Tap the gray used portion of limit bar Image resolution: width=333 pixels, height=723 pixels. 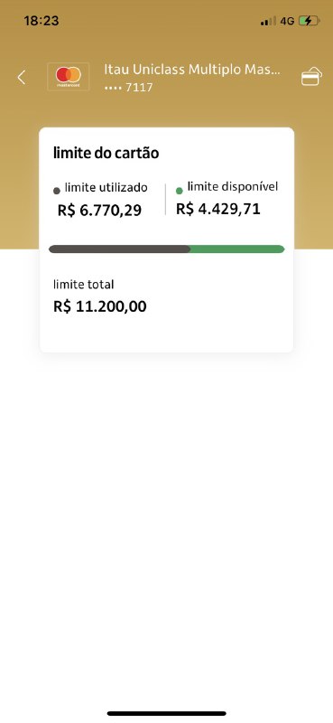(x=120, y=249)
